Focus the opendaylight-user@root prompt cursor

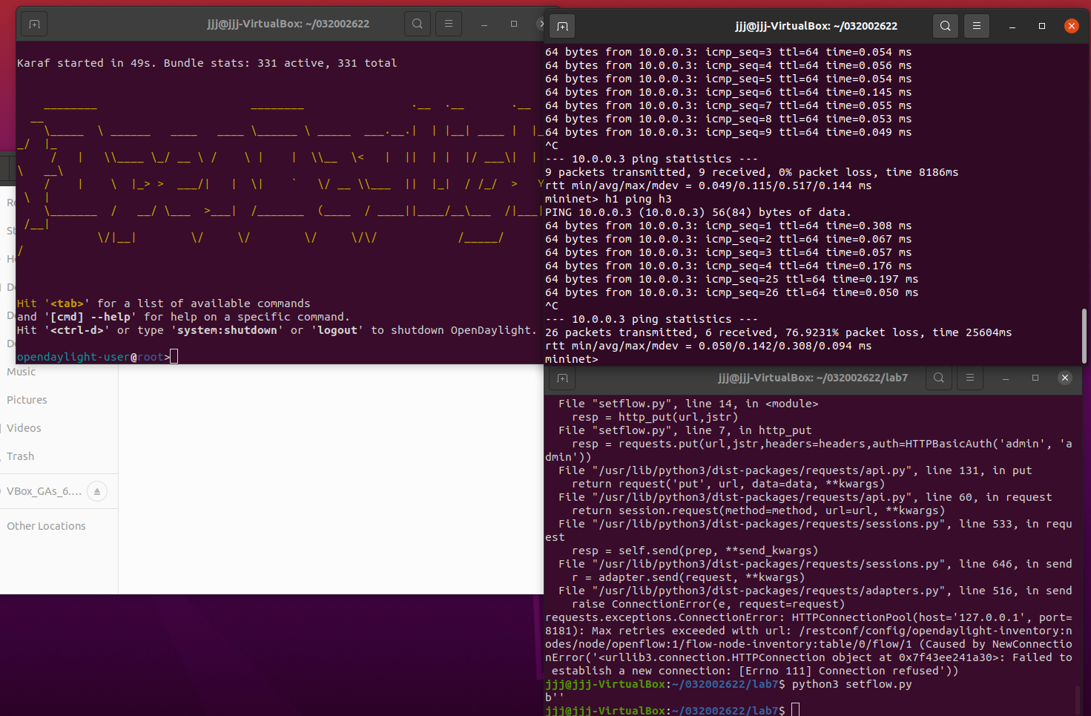[x=174, y=357]
